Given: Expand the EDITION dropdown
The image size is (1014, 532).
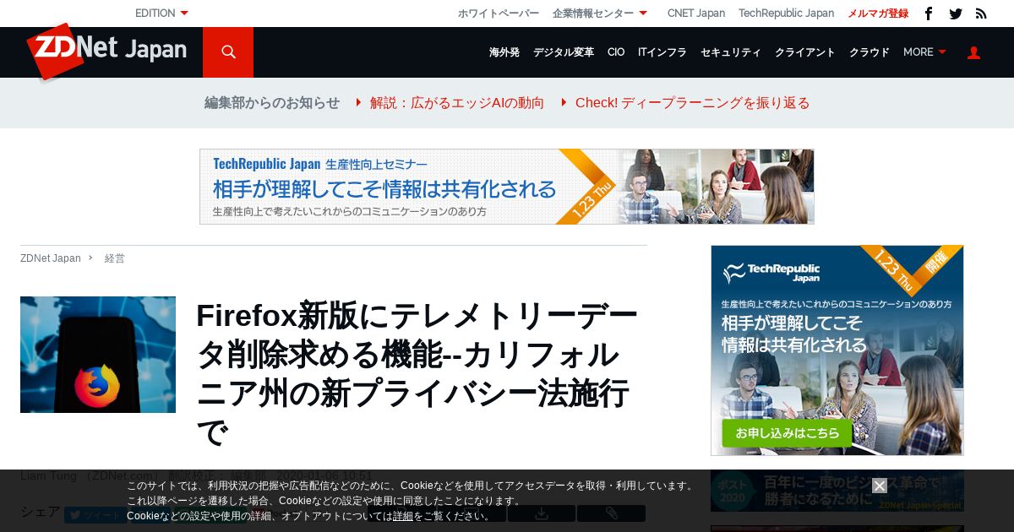Looking at the screenshot, I should coord(161,14).
